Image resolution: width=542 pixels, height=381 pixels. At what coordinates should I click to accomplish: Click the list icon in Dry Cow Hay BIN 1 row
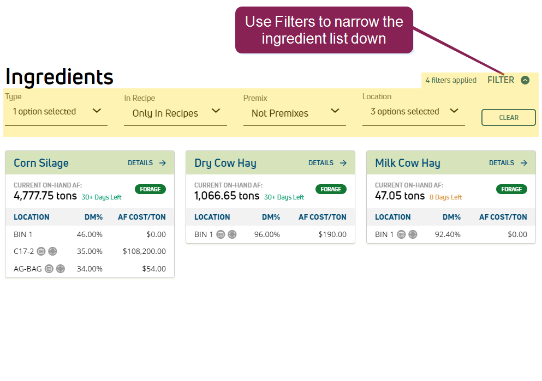point(221,234)
